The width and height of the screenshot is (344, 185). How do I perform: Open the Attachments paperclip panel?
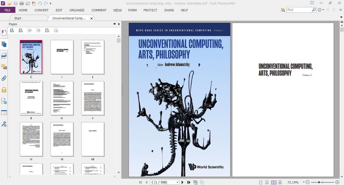[x=4, y=78]
